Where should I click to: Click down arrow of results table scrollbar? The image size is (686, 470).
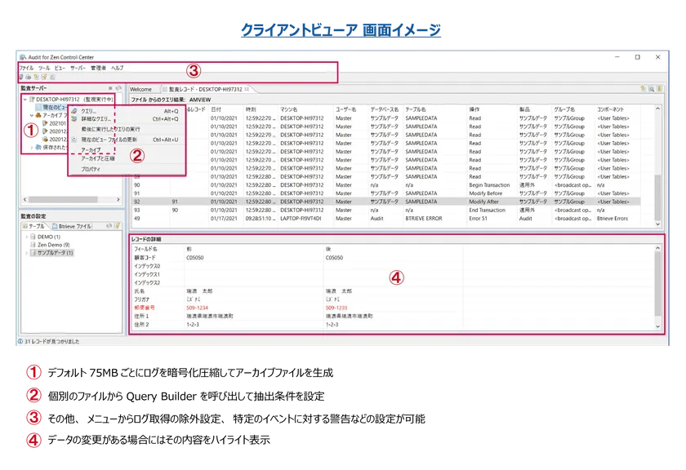tap(657, 224)
